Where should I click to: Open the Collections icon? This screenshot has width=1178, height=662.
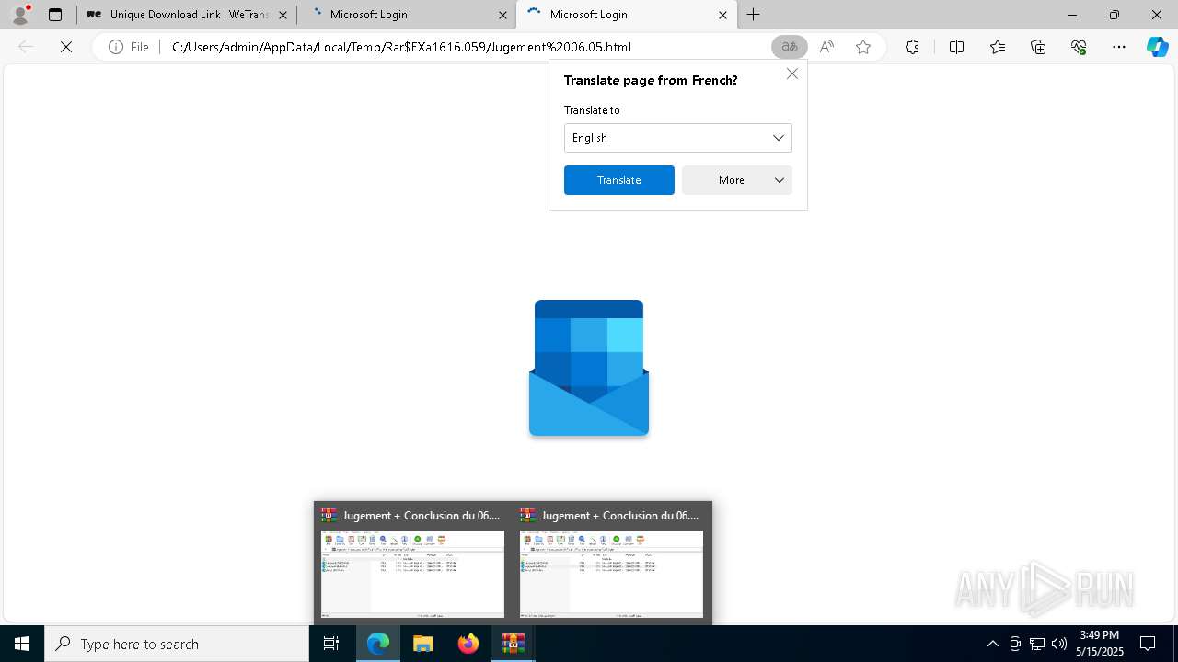(x=1038, y=47)
